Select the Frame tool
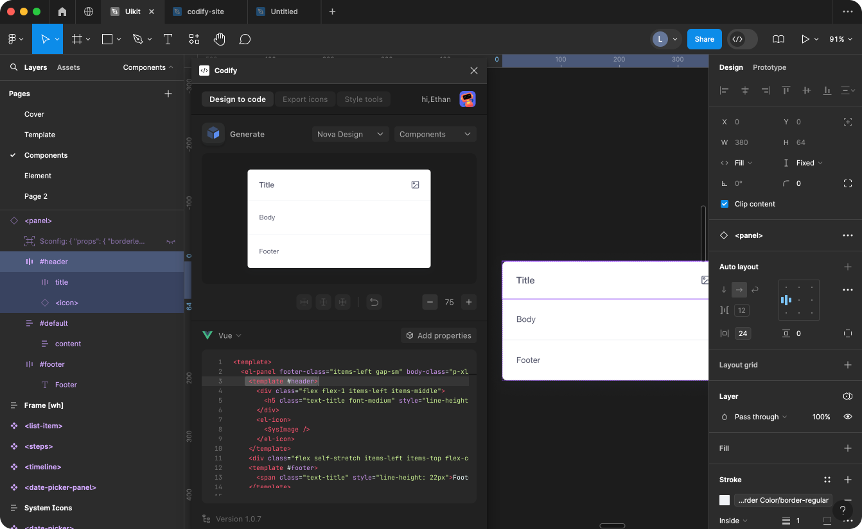862x529 pixels. (77, 39)
